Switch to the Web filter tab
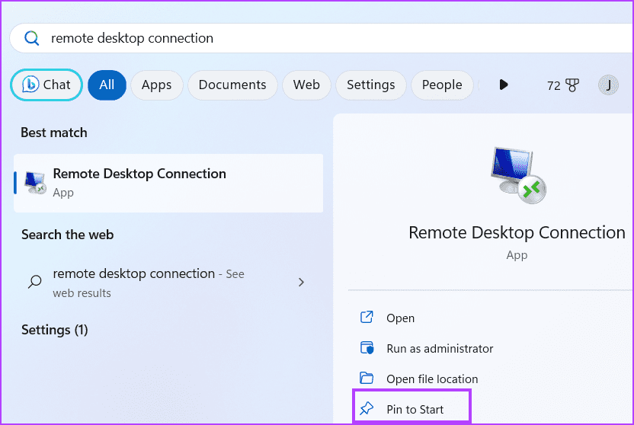This screenshot has width=634, height=425. pos(306,85)
